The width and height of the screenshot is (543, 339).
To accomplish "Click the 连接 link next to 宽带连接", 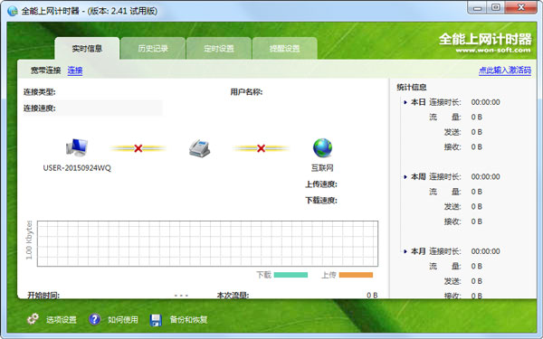I will tap(75, 71).
